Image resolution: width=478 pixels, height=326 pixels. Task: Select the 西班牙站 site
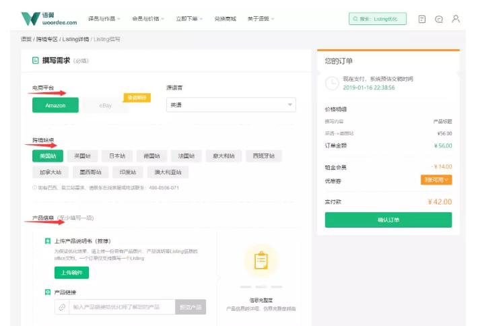pyautogui.click(x=264, y=156)
